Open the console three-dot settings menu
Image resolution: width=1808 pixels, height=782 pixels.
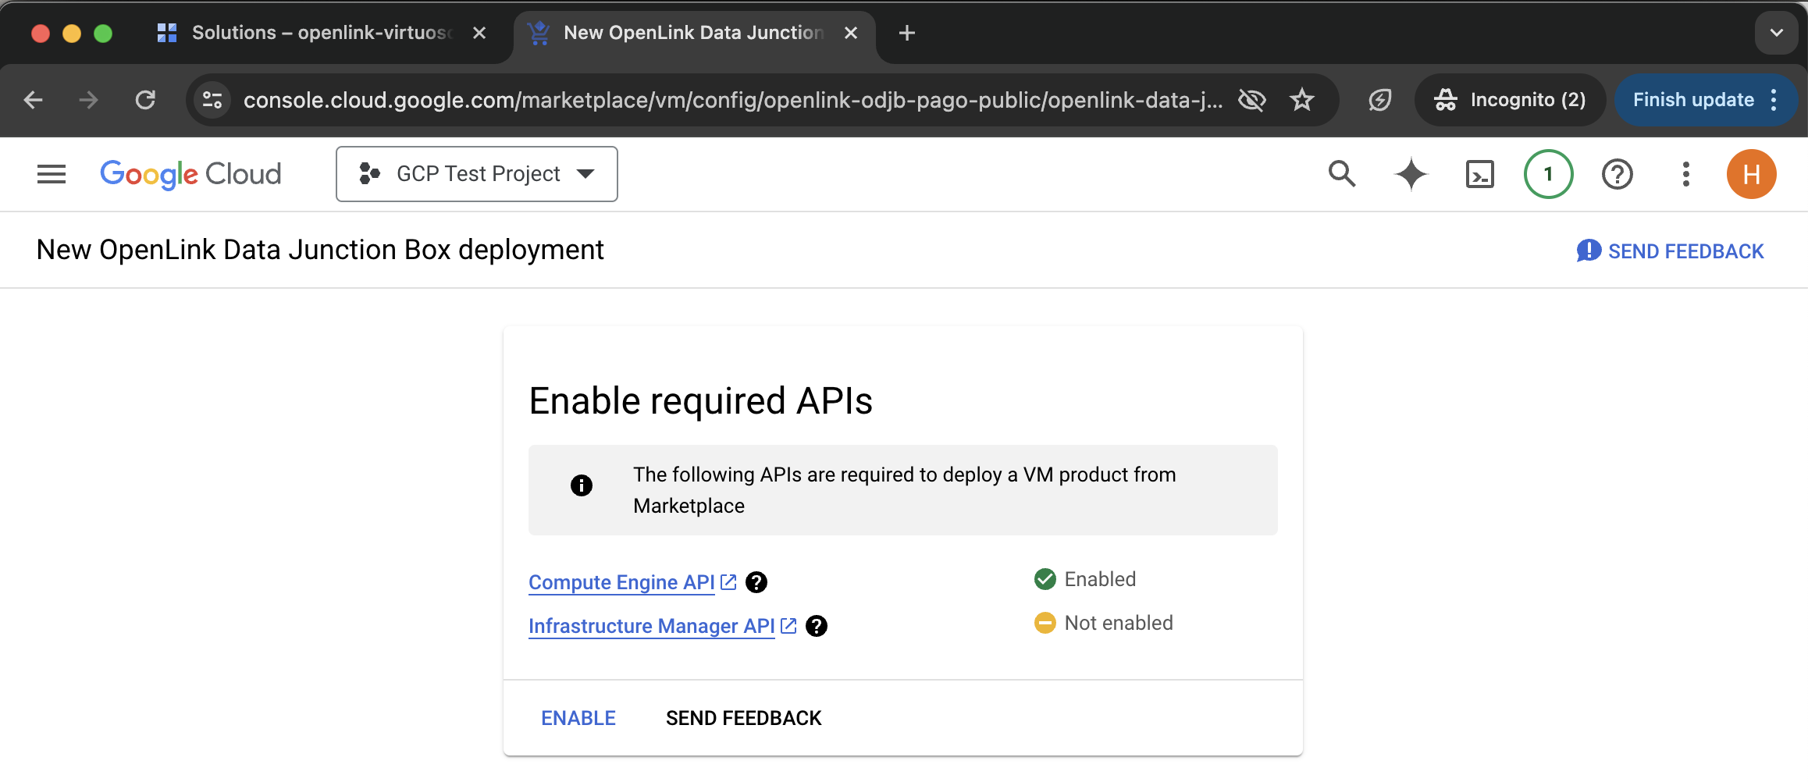(1686, 174)
